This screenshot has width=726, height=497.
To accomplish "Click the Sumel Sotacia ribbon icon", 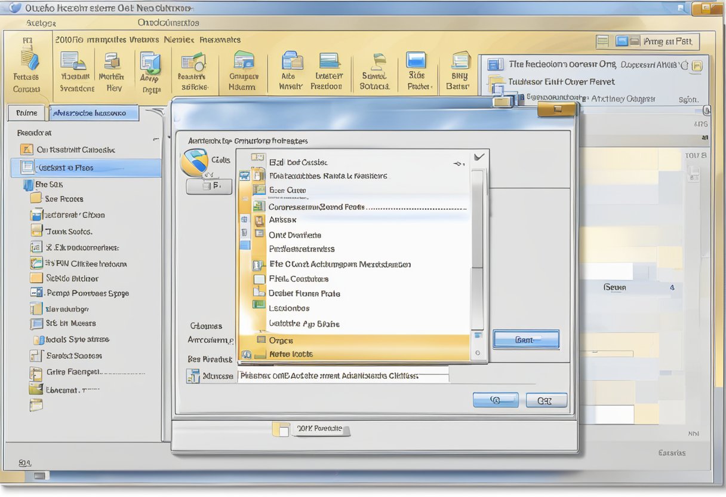I will [377, 62].
